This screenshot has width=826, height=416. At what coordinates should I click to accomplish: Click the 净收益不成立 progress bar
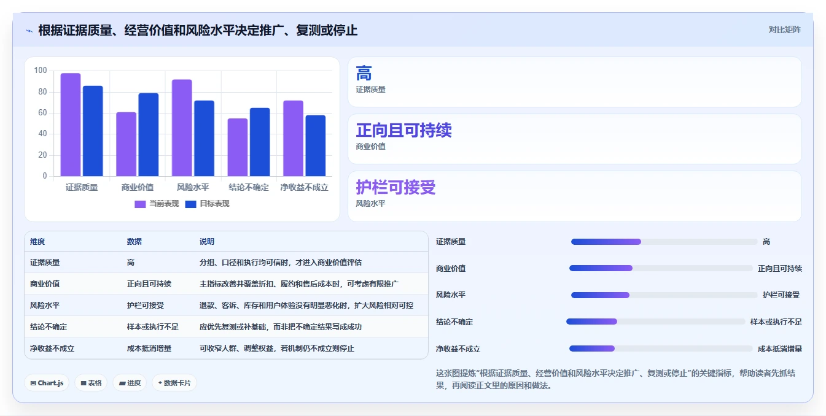(x=661, y=349)
